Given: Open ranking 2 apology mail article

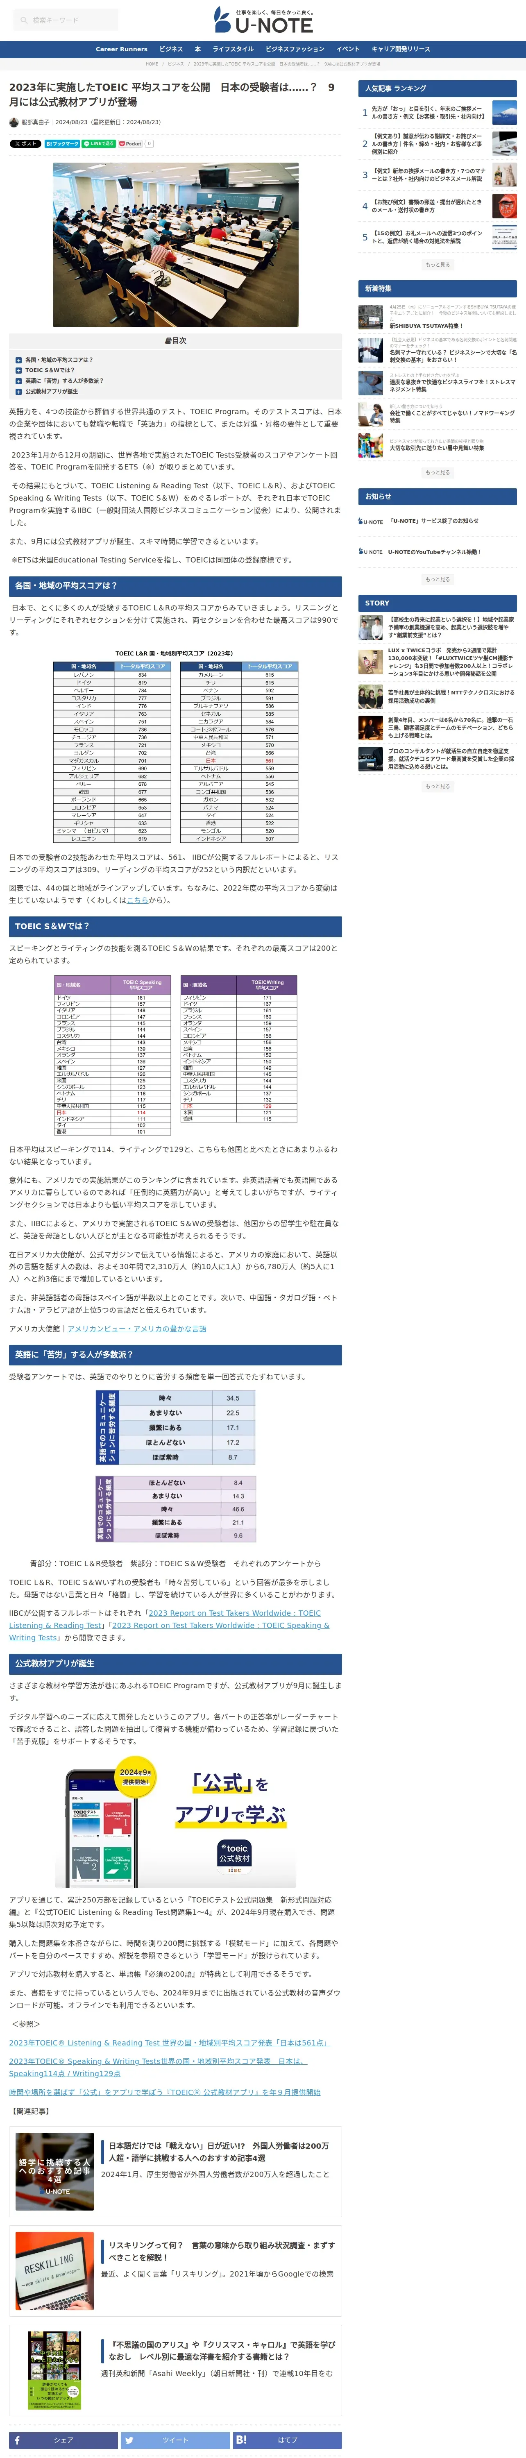Looking at the screenshot, I should coord(427,144).
